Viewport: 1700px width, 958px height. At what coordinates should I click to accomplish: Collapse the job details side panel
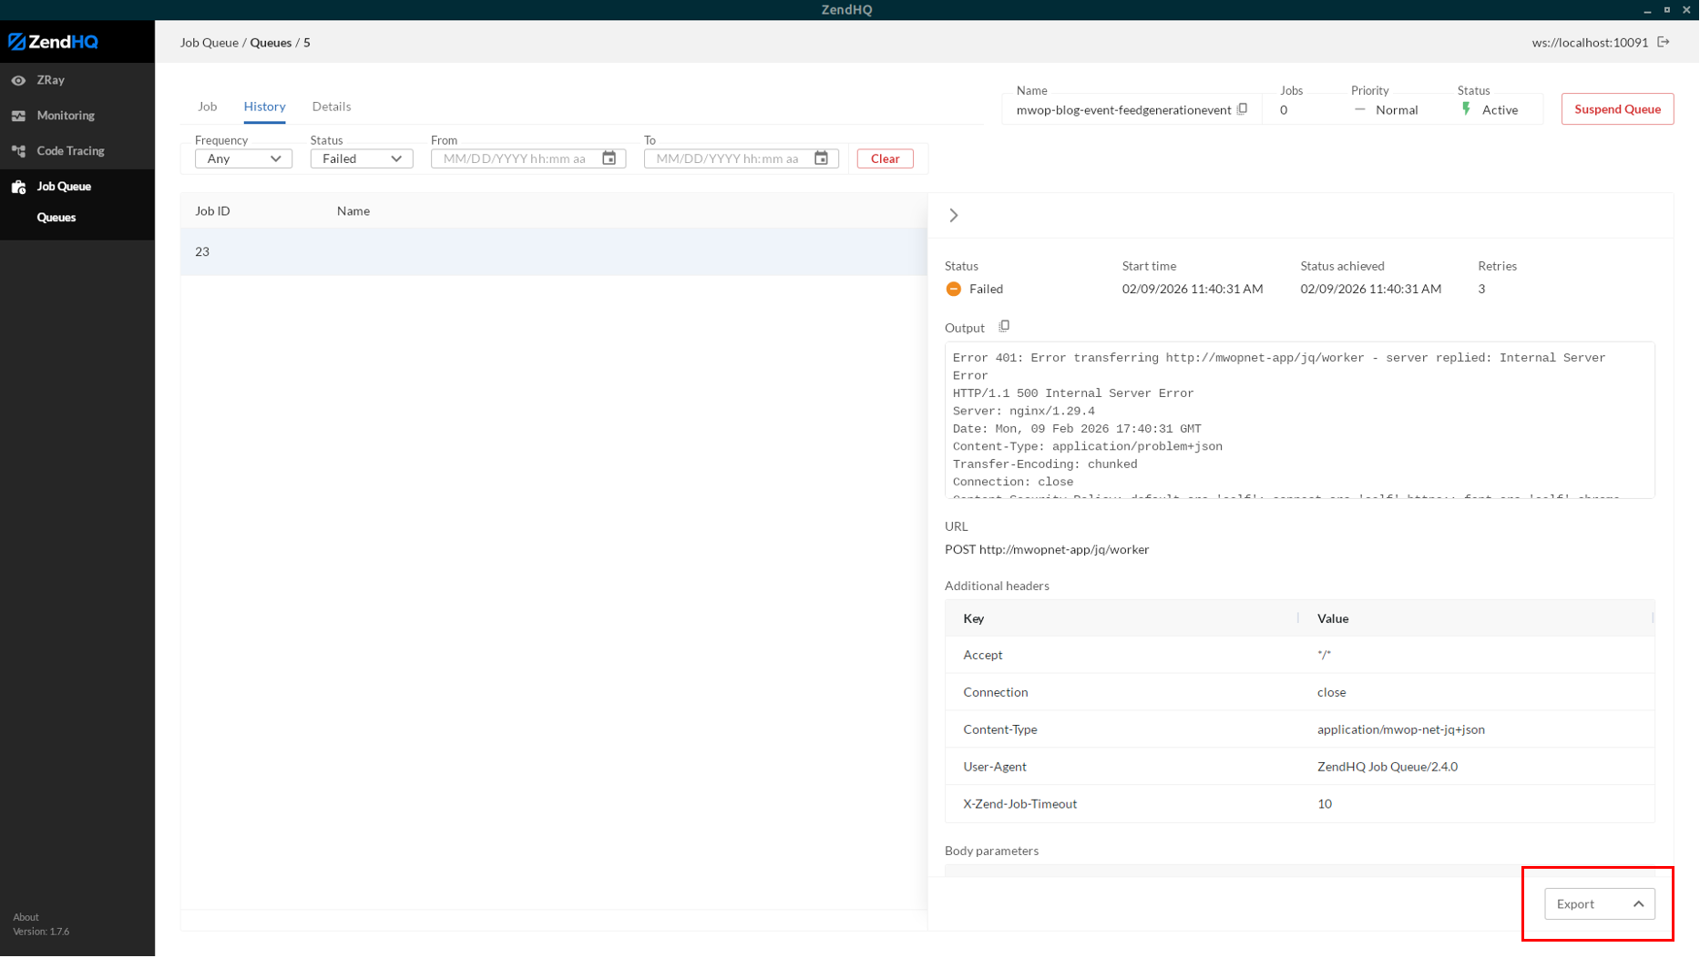point(954,216)
